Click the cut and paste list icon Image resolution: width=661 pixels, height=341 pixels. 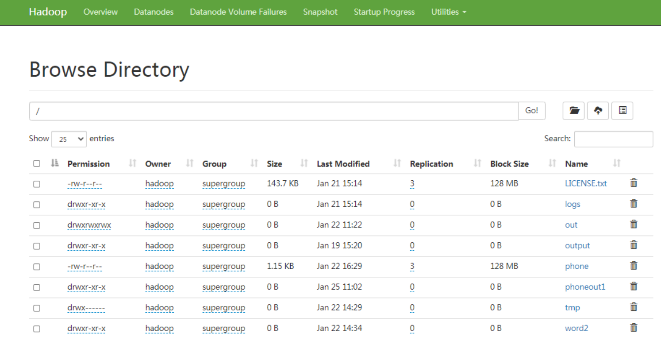(623, 111)
